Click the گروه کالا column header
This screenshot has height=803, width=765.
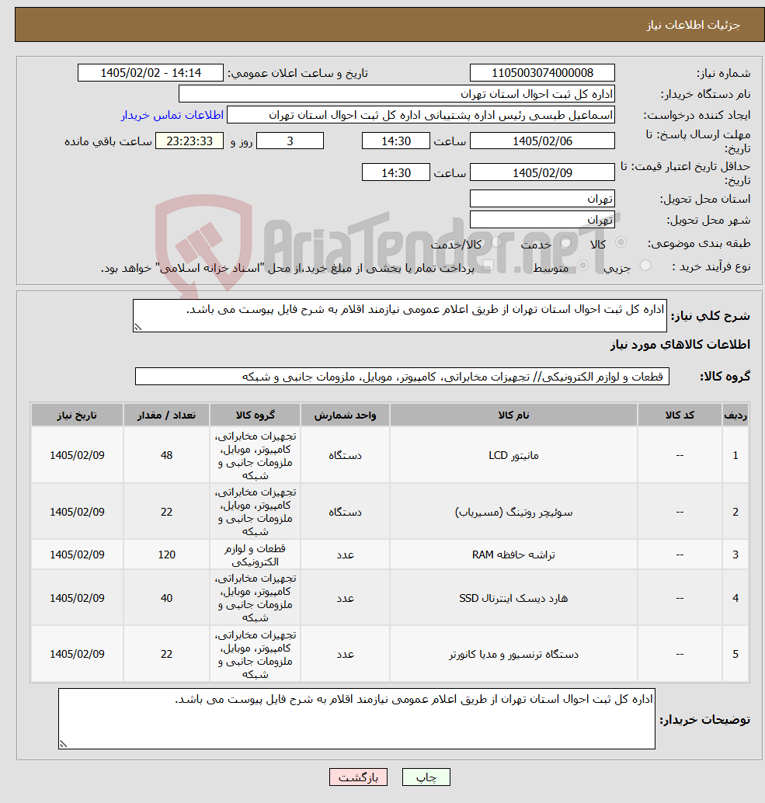click(x=255, y=415)
